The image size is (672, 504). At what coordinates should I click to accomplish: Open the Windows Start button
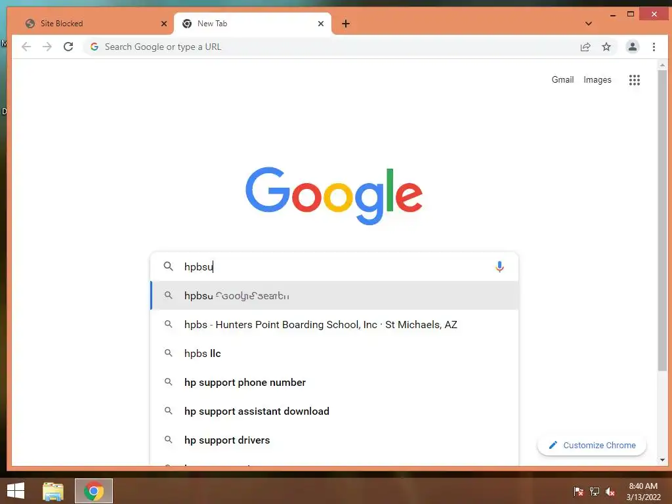16,491
